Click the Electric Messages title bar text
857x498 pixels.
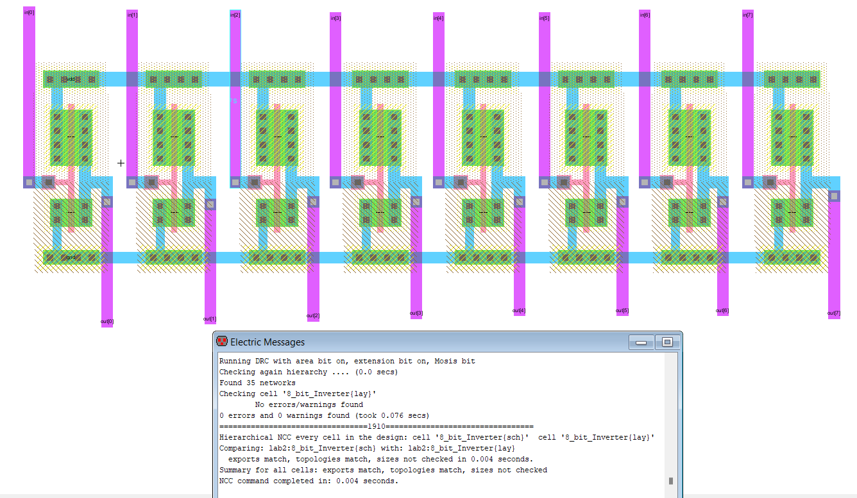pos(267,342)
